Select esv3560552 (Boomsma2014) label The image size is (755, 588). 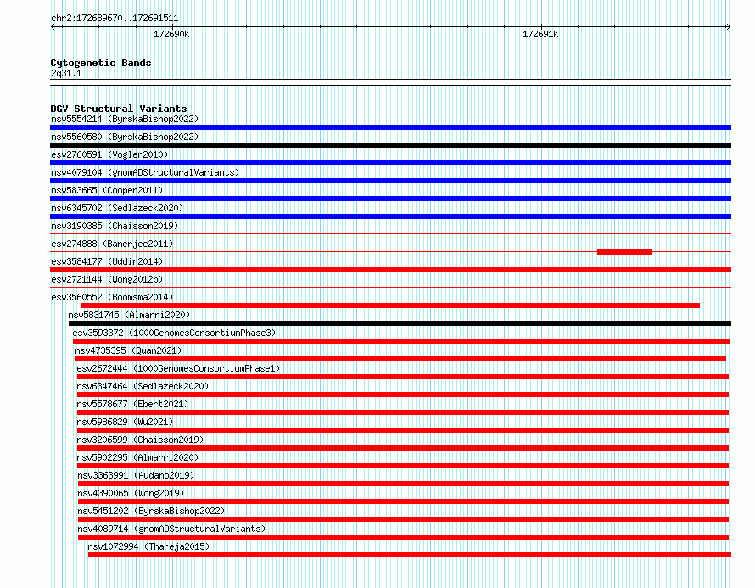point(112,297)
